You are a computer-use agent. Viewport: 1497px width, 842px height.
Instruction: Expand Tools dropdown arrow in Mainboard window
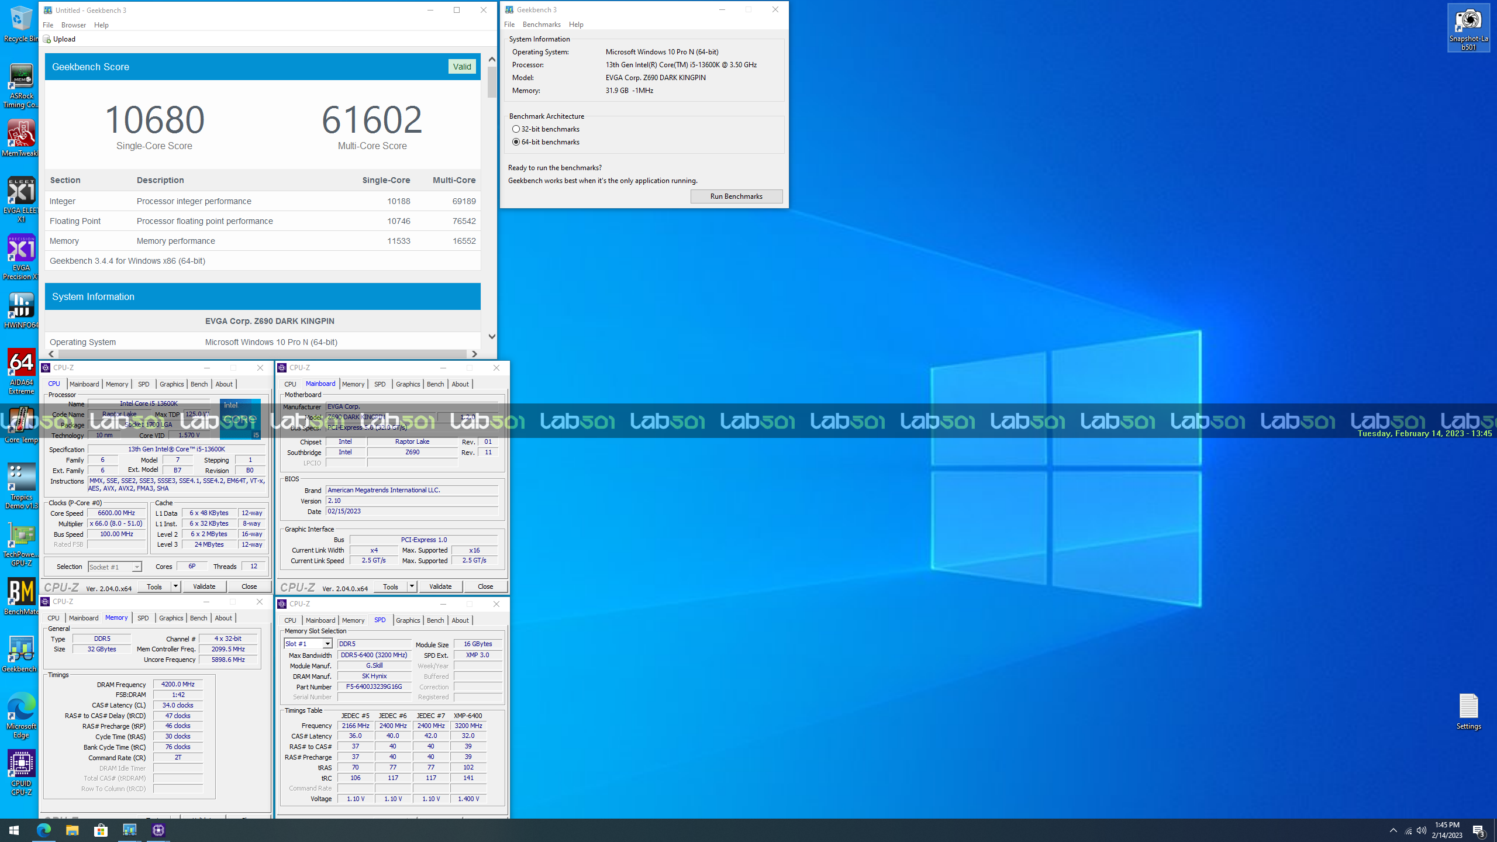(x=411, y=586)
